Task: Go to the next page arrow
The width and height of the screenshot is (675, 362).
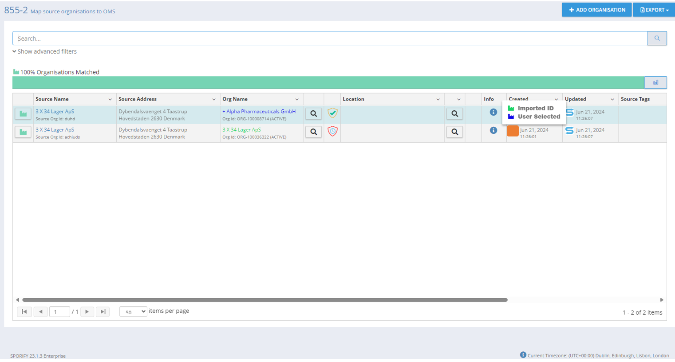Action: pyautogui.click(x=87, y=312)
